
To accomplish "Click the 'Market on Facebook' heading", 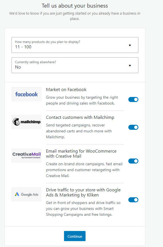I will pos(66,89).
